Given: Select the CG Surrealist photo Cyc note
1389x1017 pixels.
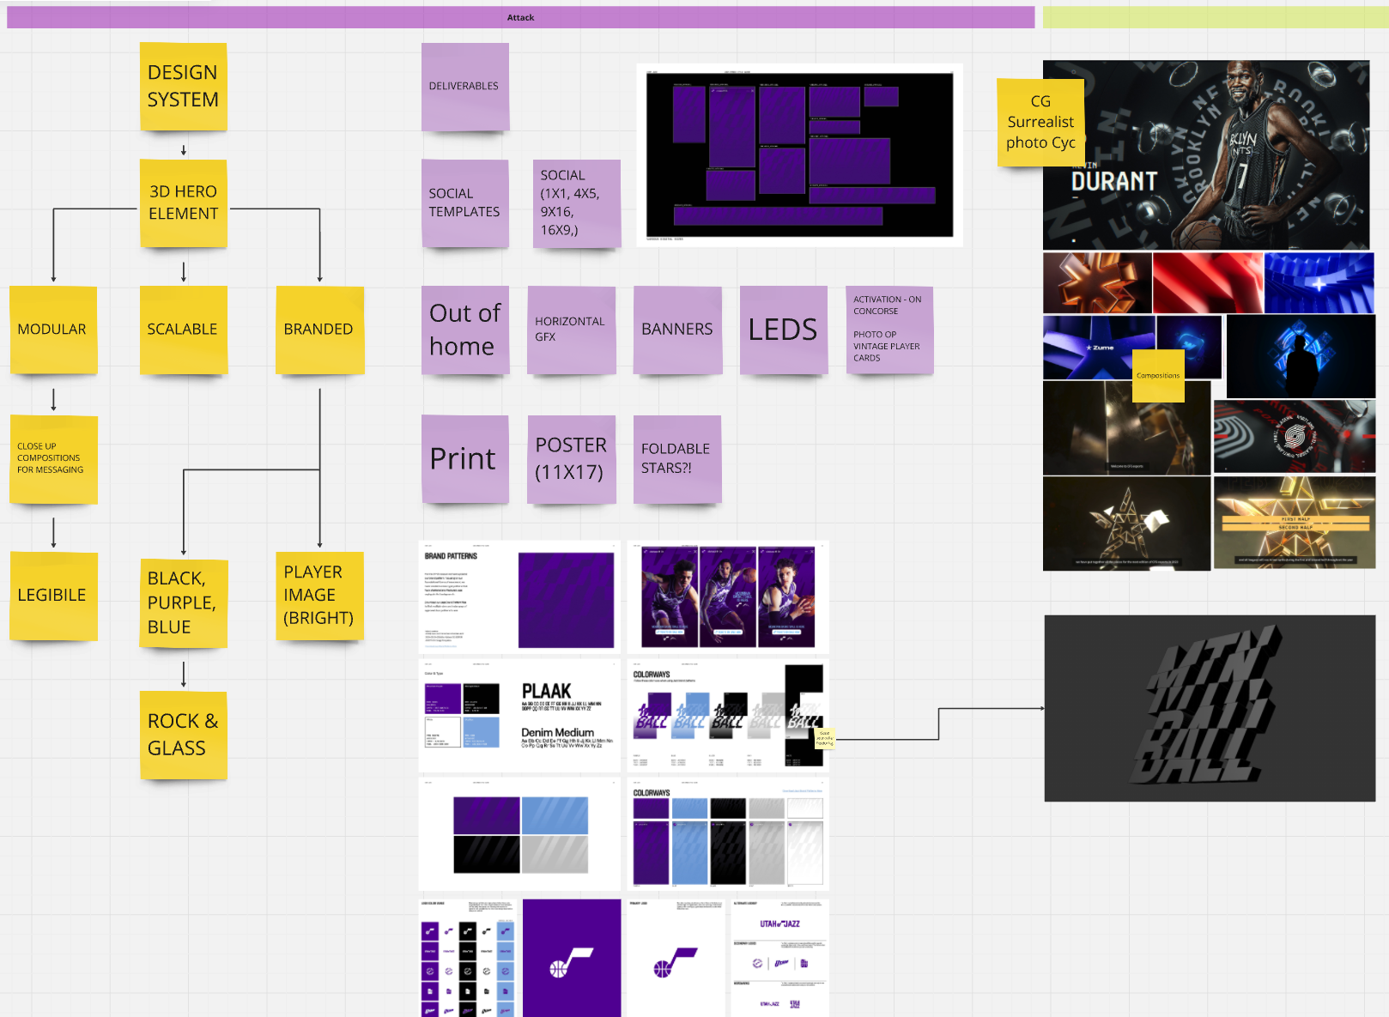Looking at the screenshot, I should pyautogui.click(x=1040, y=122).
